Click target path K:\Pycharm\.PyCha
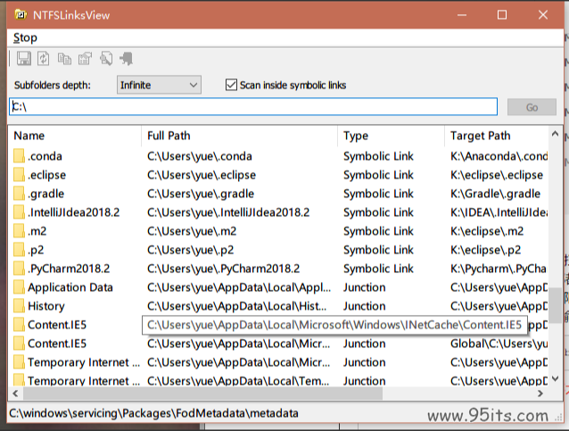This screenshot has height=431, width=569. (x=499, y=269)
